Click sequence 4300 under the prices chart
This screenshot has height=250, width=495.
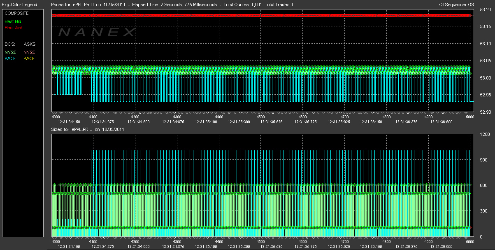(177, 117)
